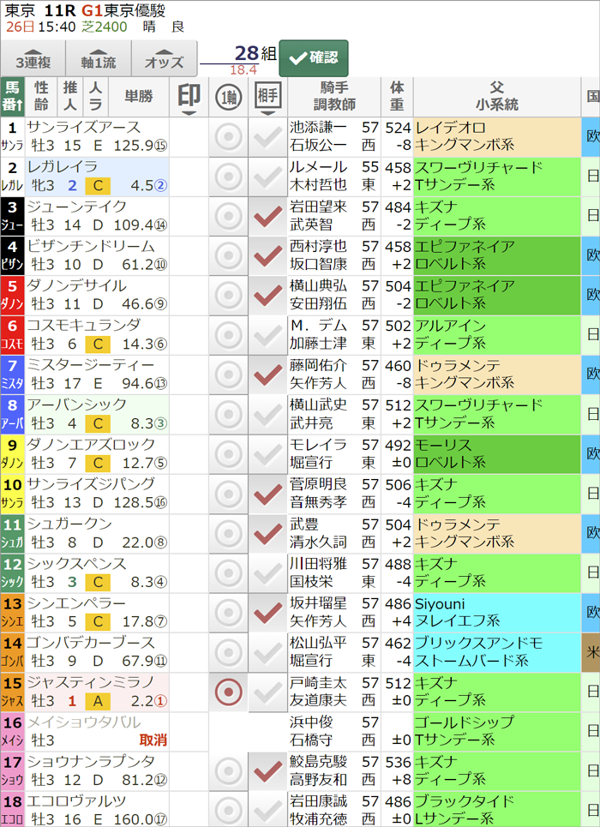Screen dimensions: 600x827
Task: Click horse name レガレイラ
Action: tap(63, 167)
